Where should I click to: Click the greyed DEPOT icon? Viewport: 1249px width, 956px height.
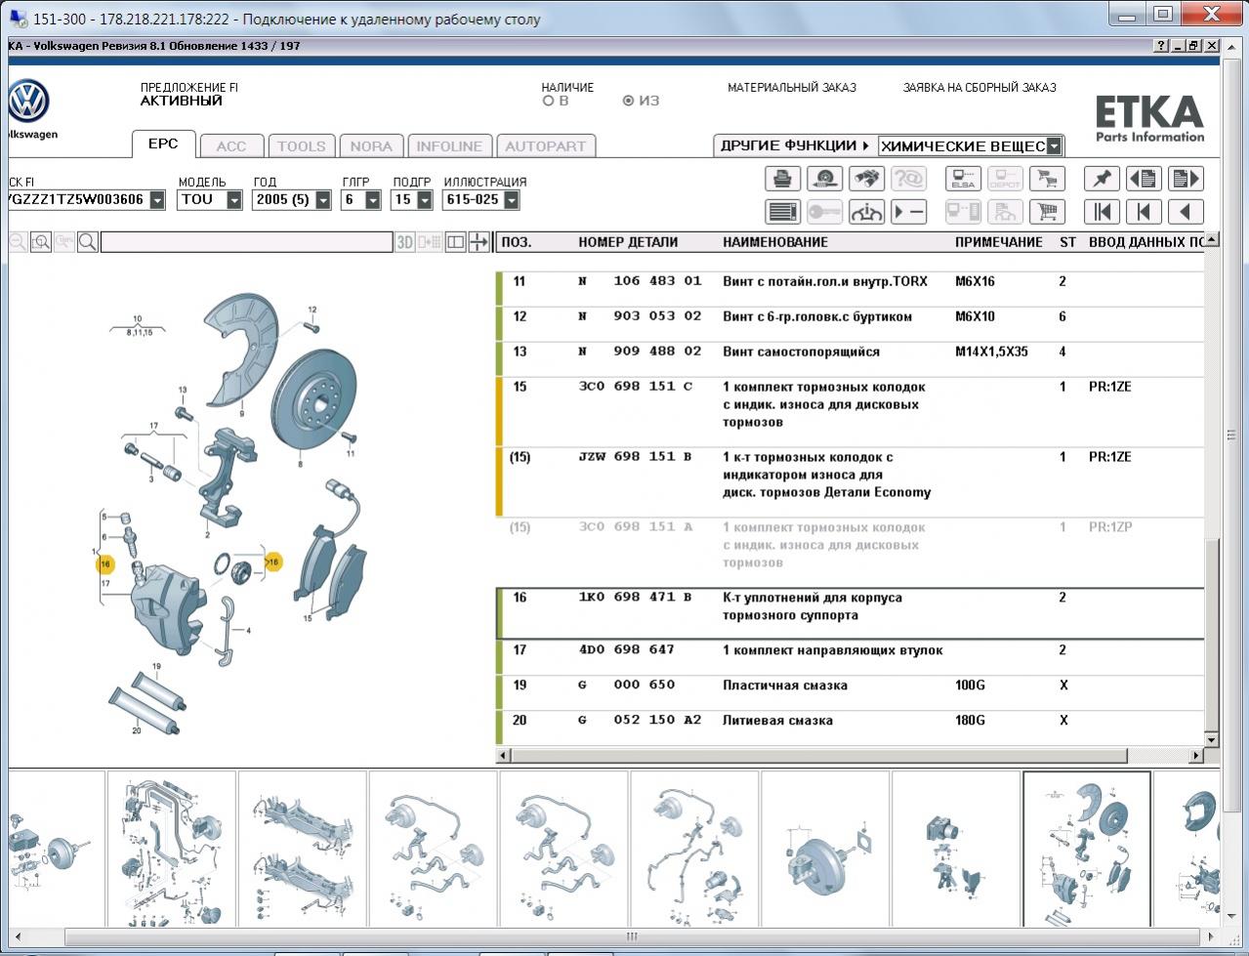tap(1005, 179)
